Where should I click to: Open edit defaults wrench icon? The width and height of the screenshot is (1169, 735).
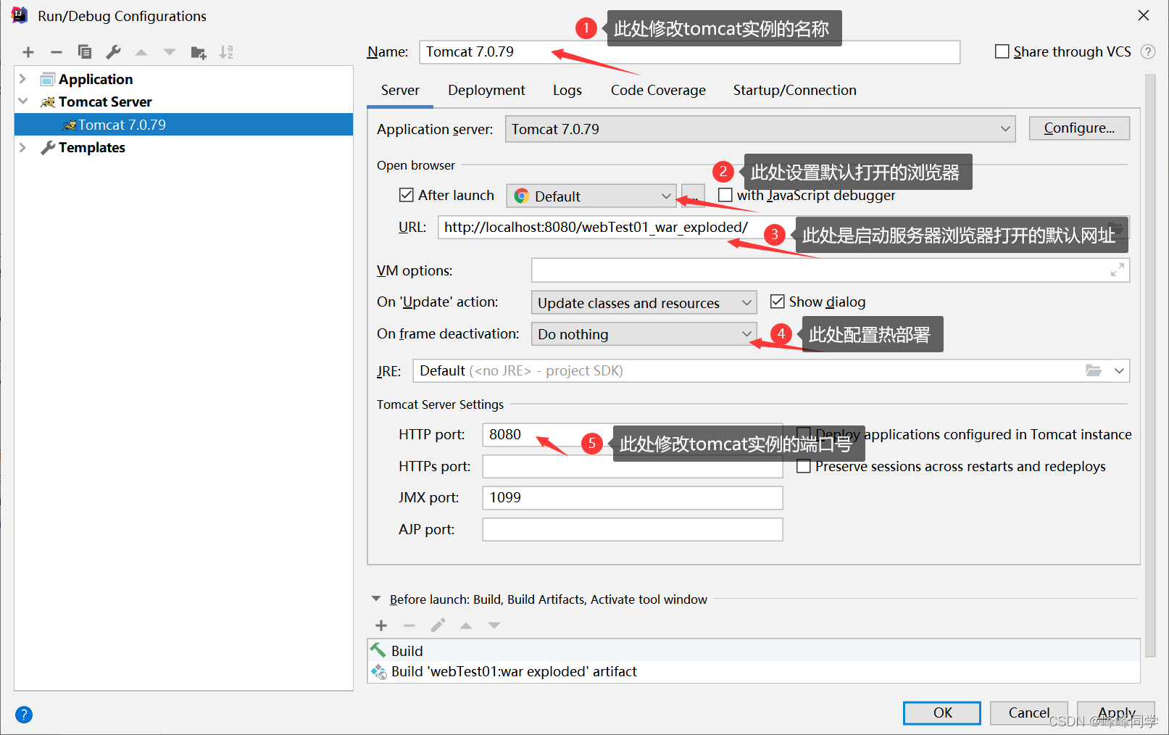coord(113,52)
